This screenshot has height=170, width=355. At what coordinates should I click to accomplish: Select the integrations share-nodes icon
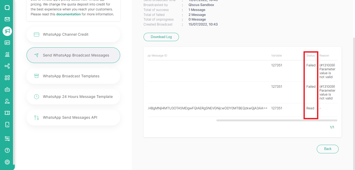point(7,66)
